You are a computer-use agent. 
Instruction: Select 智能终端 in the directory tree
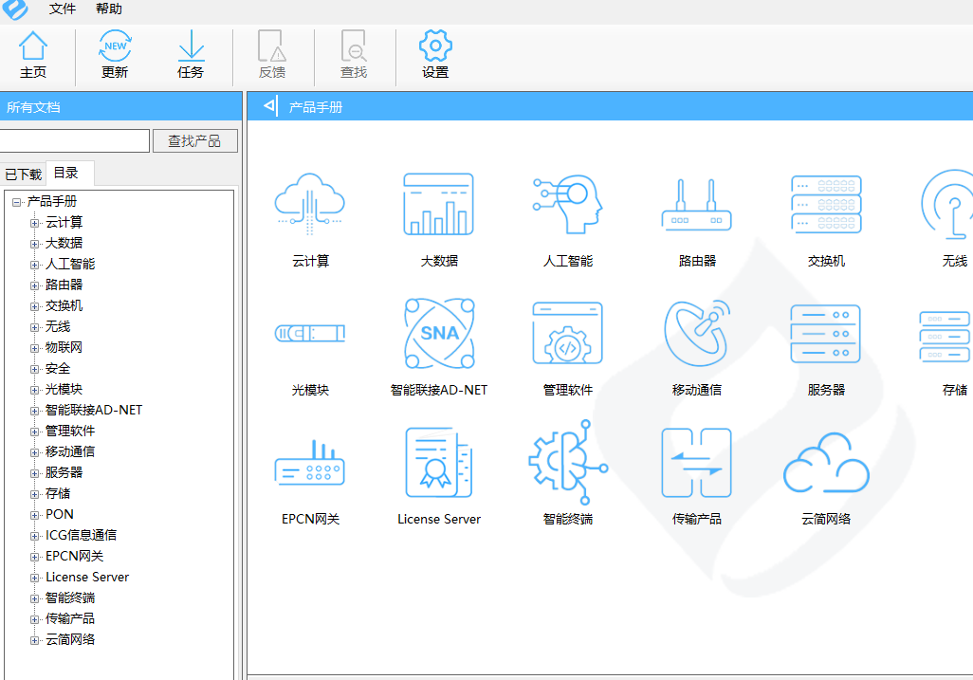[70, 597]
